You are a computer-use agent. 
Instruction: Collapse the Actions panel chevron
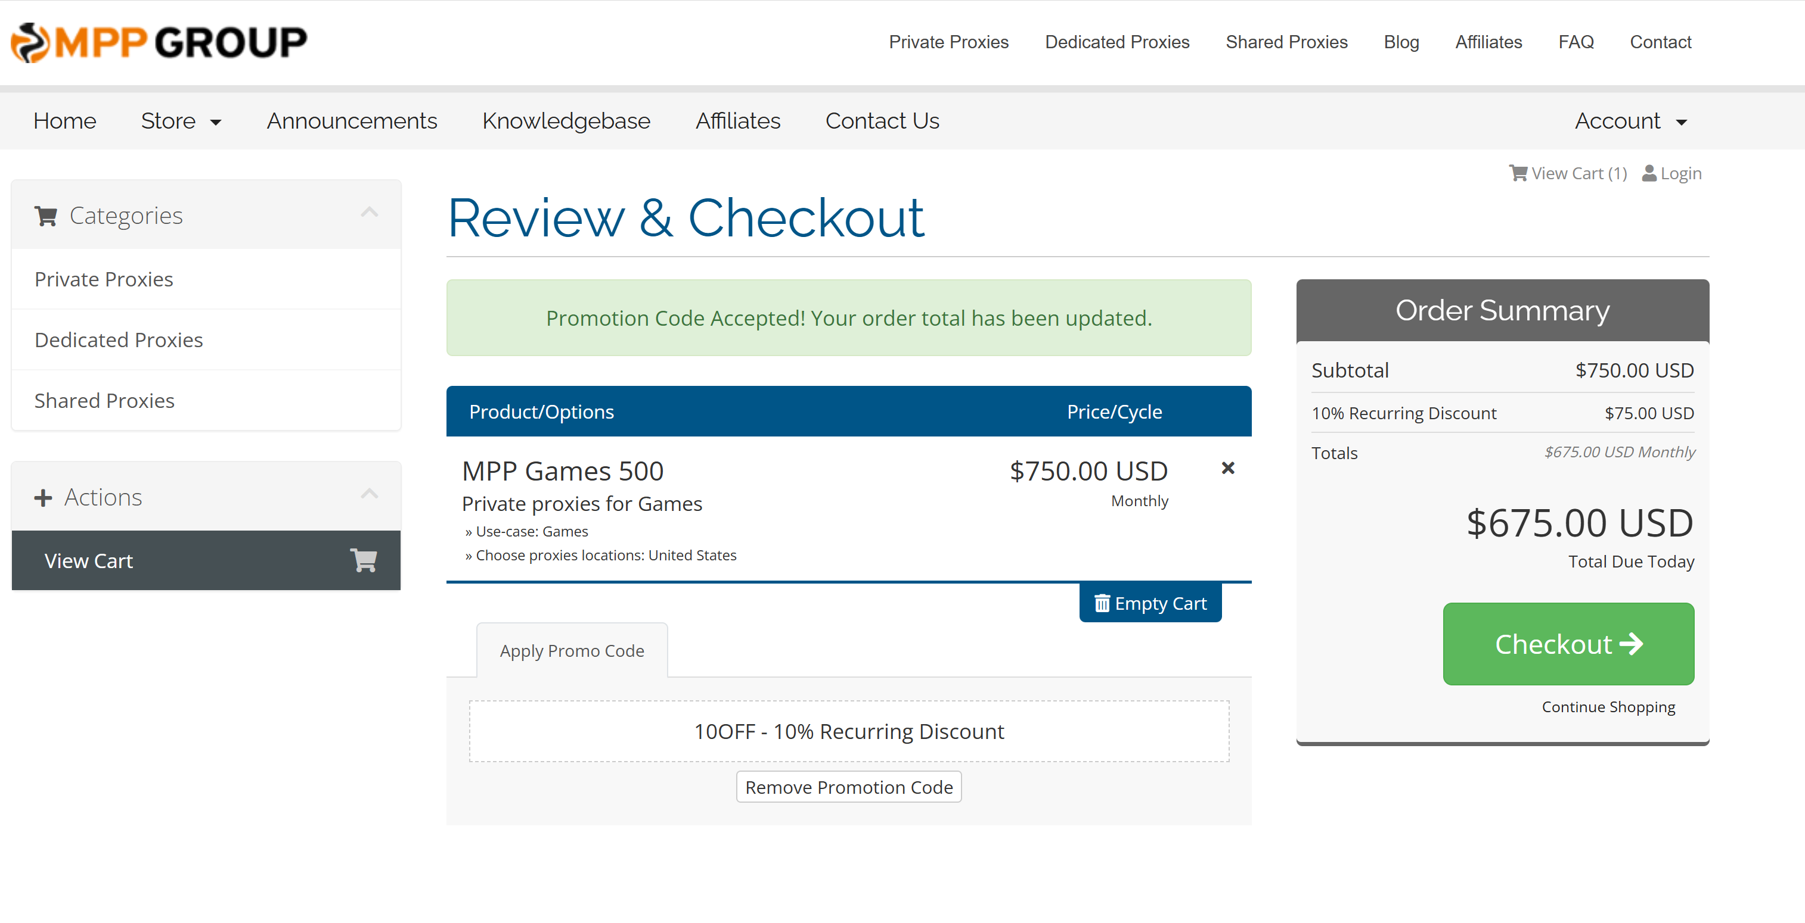tap(369, 493)
